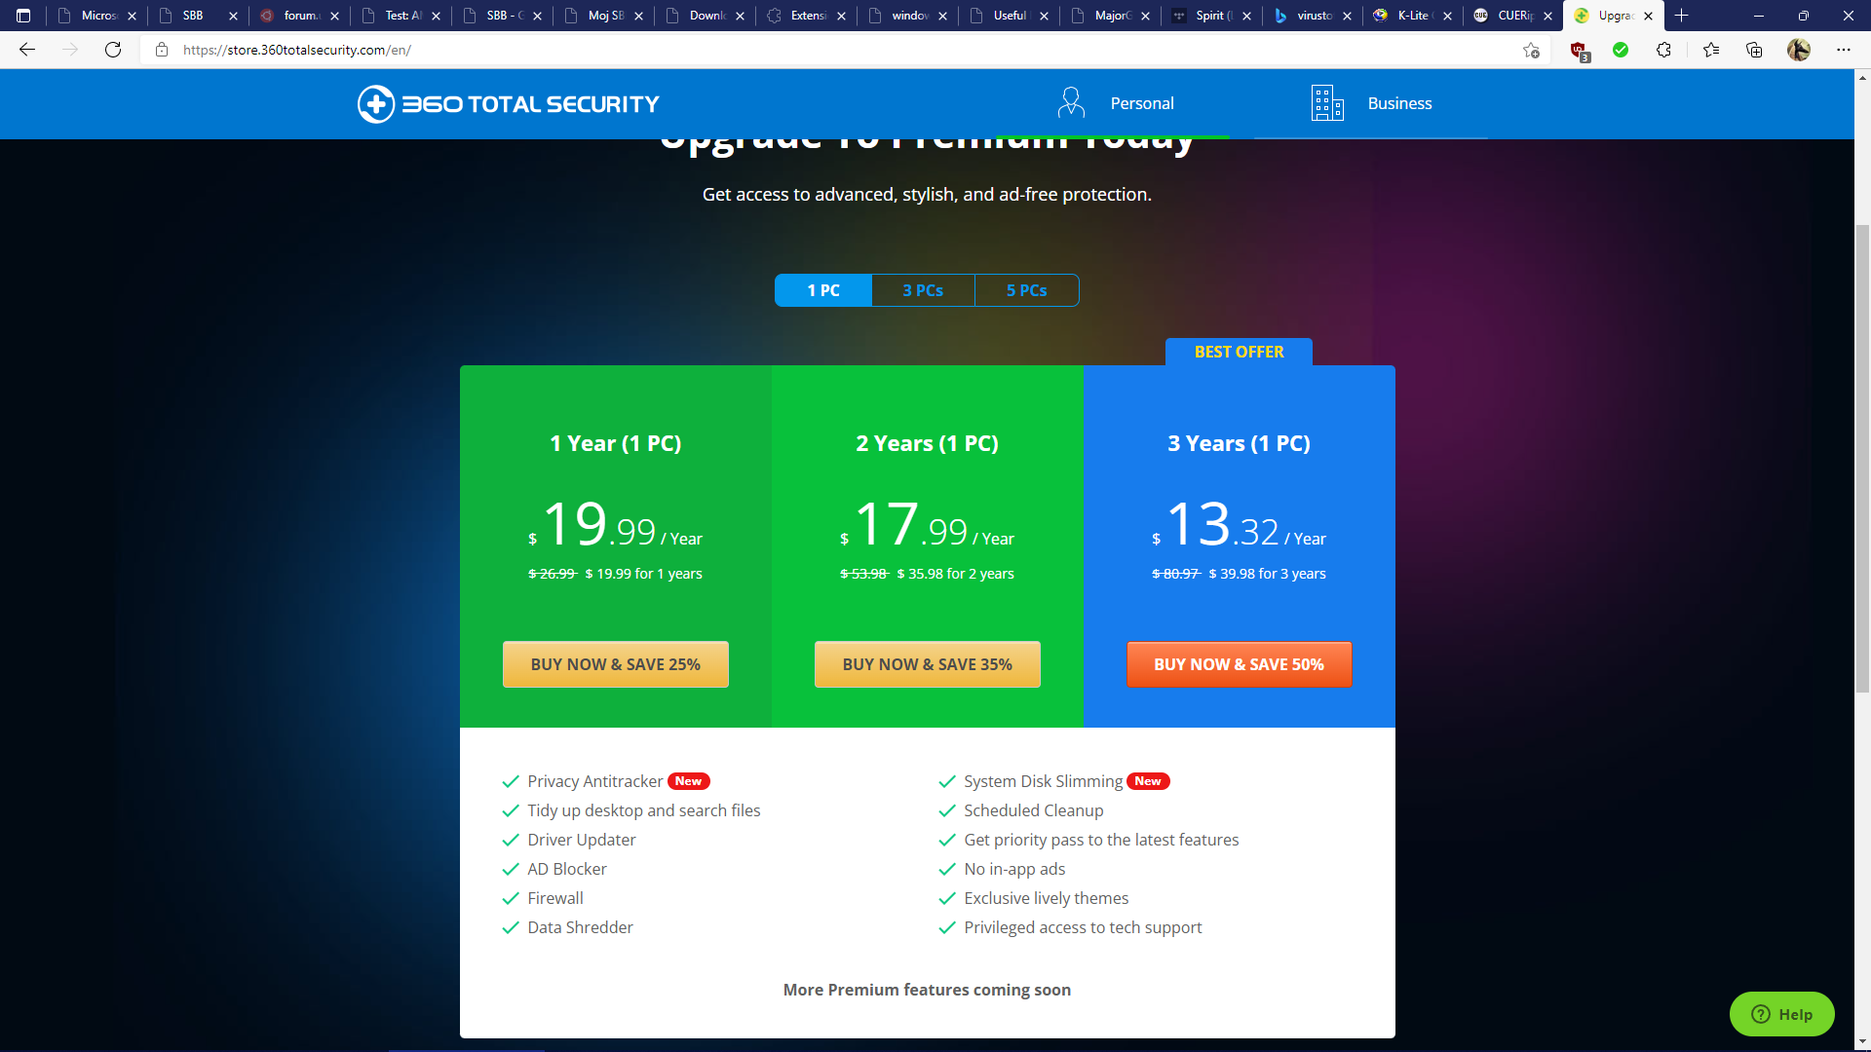This screenshot has width=1871, height=1052.
Task: Switch to the virustotal tab
Action: coord(1312,16)
